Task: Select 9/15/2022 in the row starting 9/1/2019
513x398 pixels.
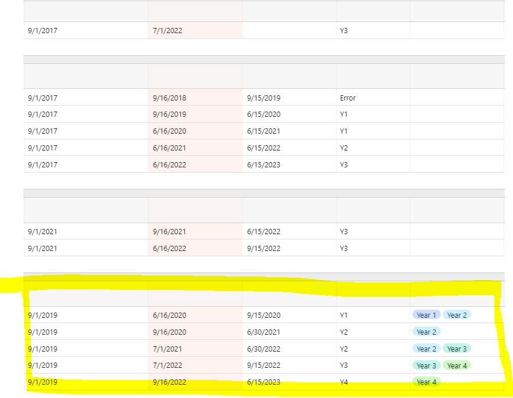Action: (x=289, y=365)
